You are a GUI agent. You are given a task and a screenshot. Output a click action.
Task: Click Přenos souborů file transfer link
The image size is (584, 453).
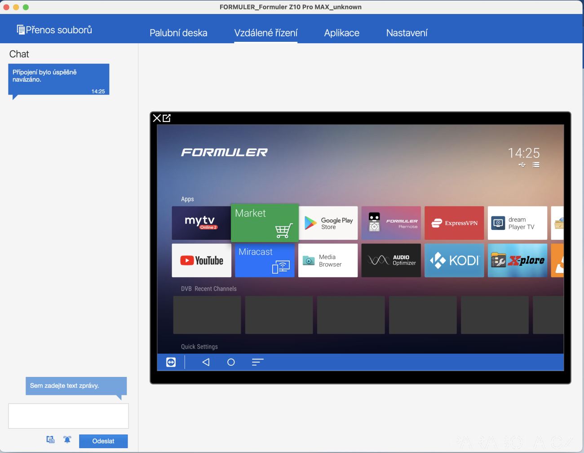click(54, 30)
